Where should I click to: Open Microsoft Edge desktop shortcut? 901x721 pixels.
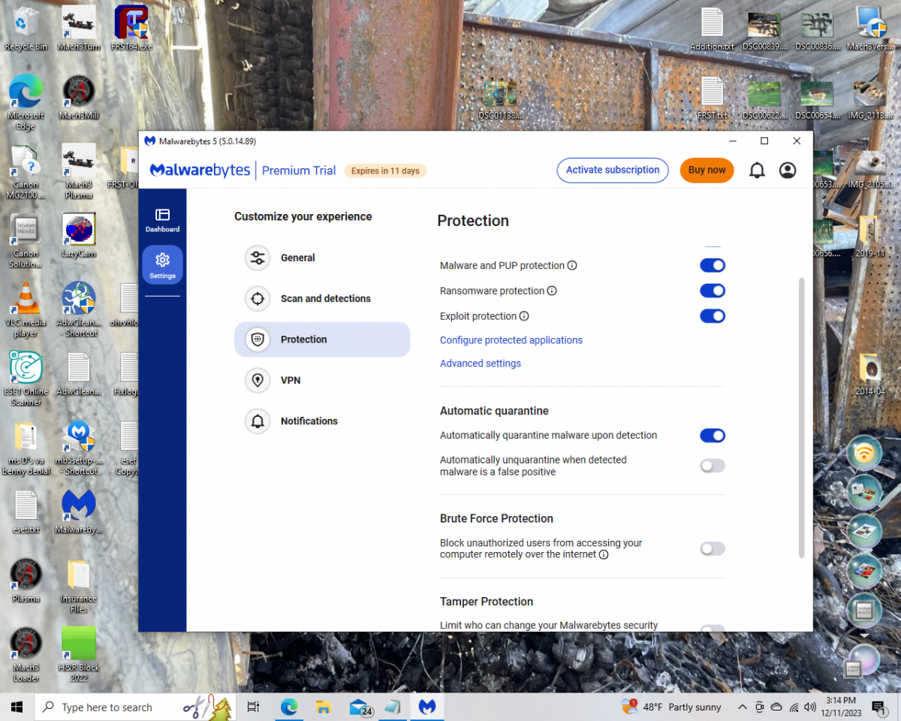coord(26,101)
